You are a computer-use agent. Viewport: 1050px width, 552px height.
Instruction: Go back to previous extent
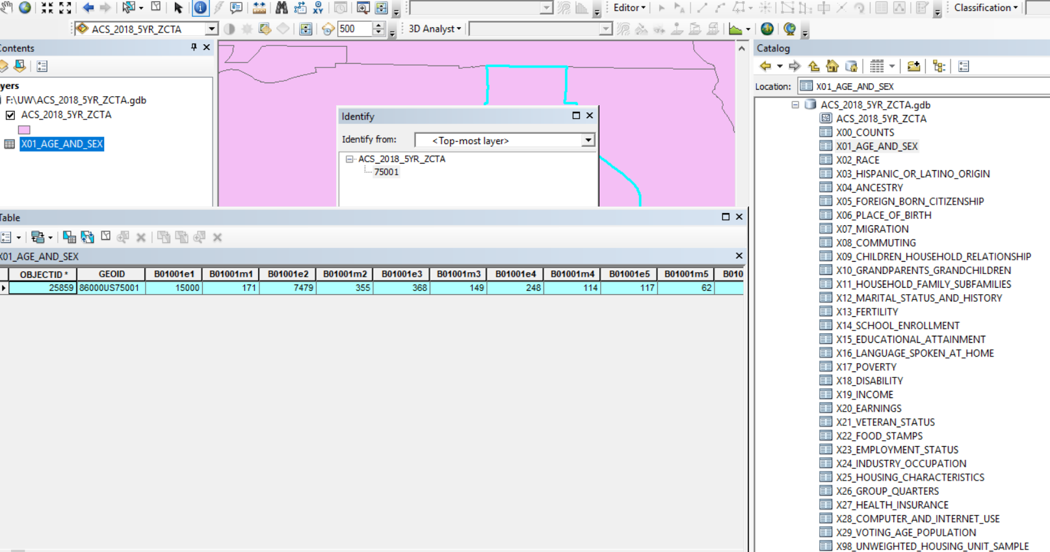tap(88, 8)
